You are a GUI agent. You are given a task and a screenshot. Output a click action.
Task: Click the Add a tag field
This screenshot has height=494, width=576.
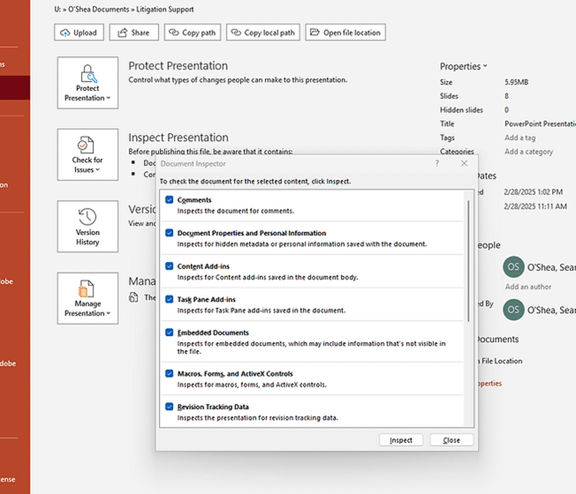(520, 138)
